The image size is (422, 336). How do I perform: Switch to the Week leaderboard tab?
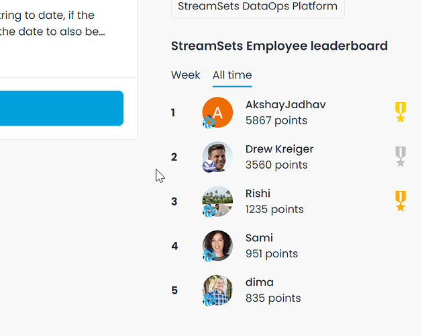point(185,75)
